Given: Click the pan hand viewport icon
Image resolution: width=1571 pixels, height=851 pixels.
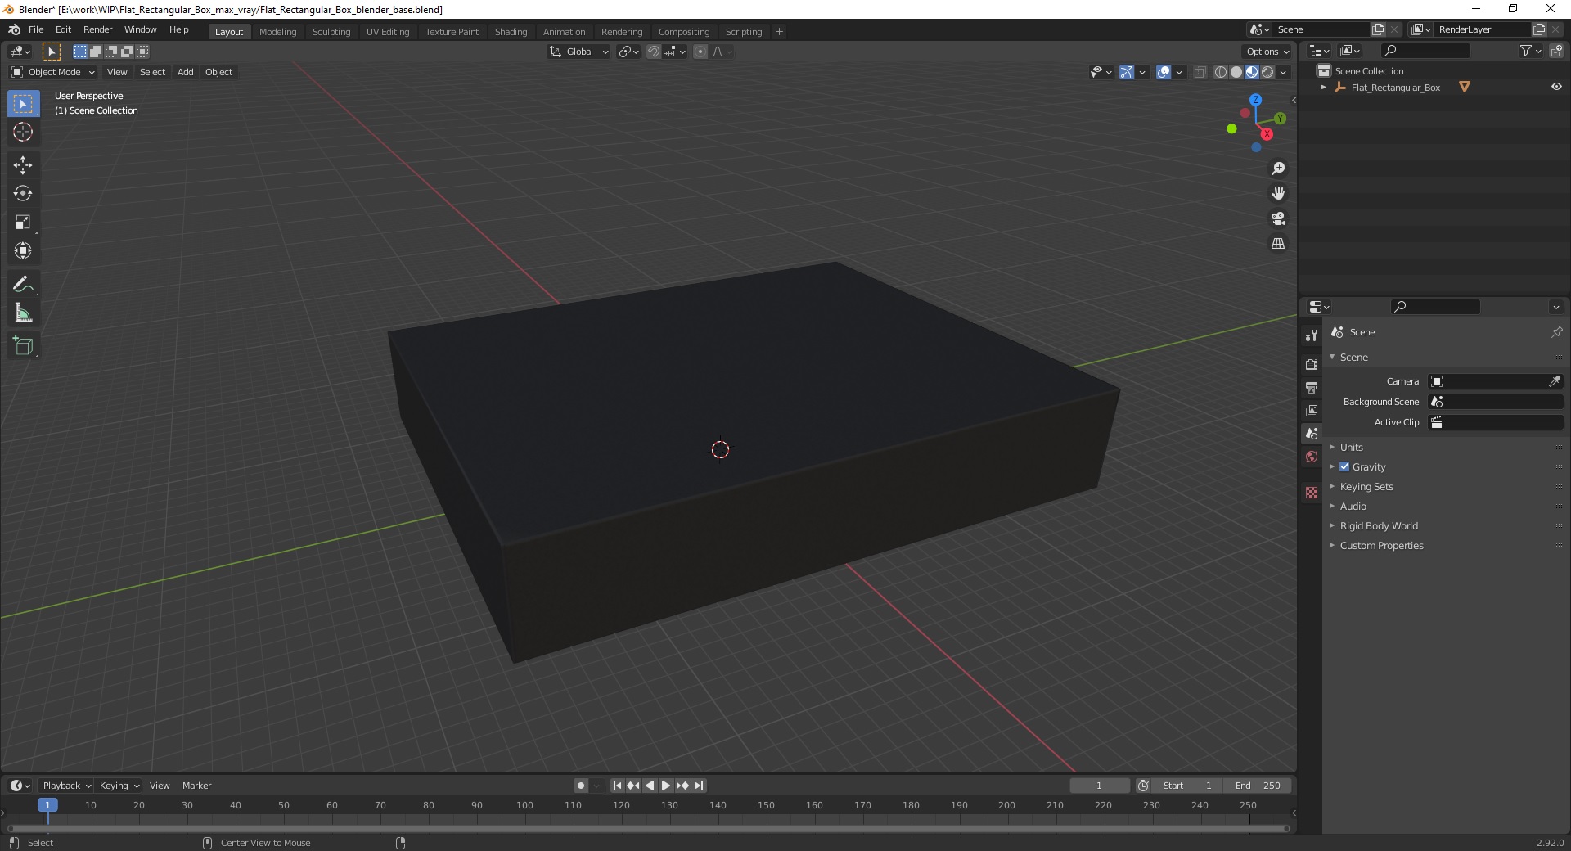Looking at the screenshot, I should point(1278,194).
